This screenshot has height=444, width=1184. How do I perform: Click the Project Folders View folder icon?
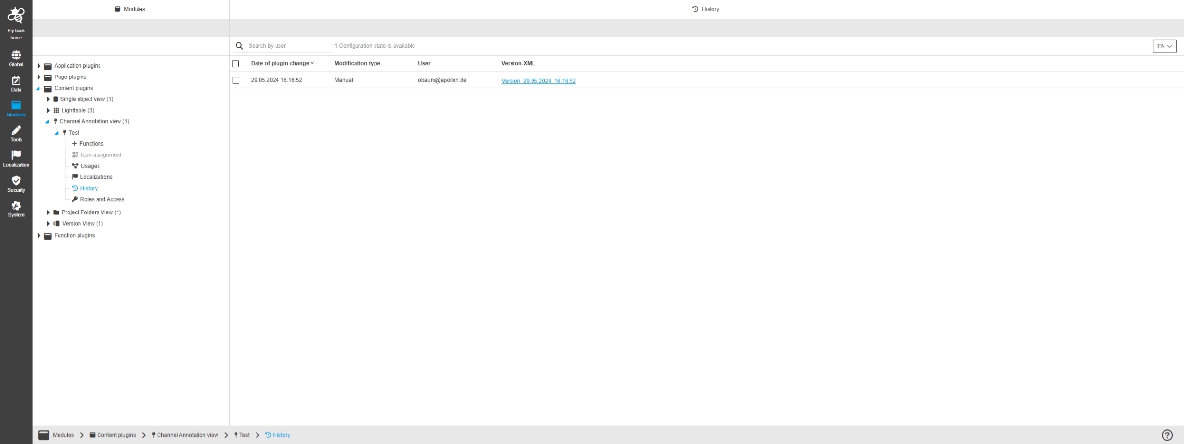(56, 212)
